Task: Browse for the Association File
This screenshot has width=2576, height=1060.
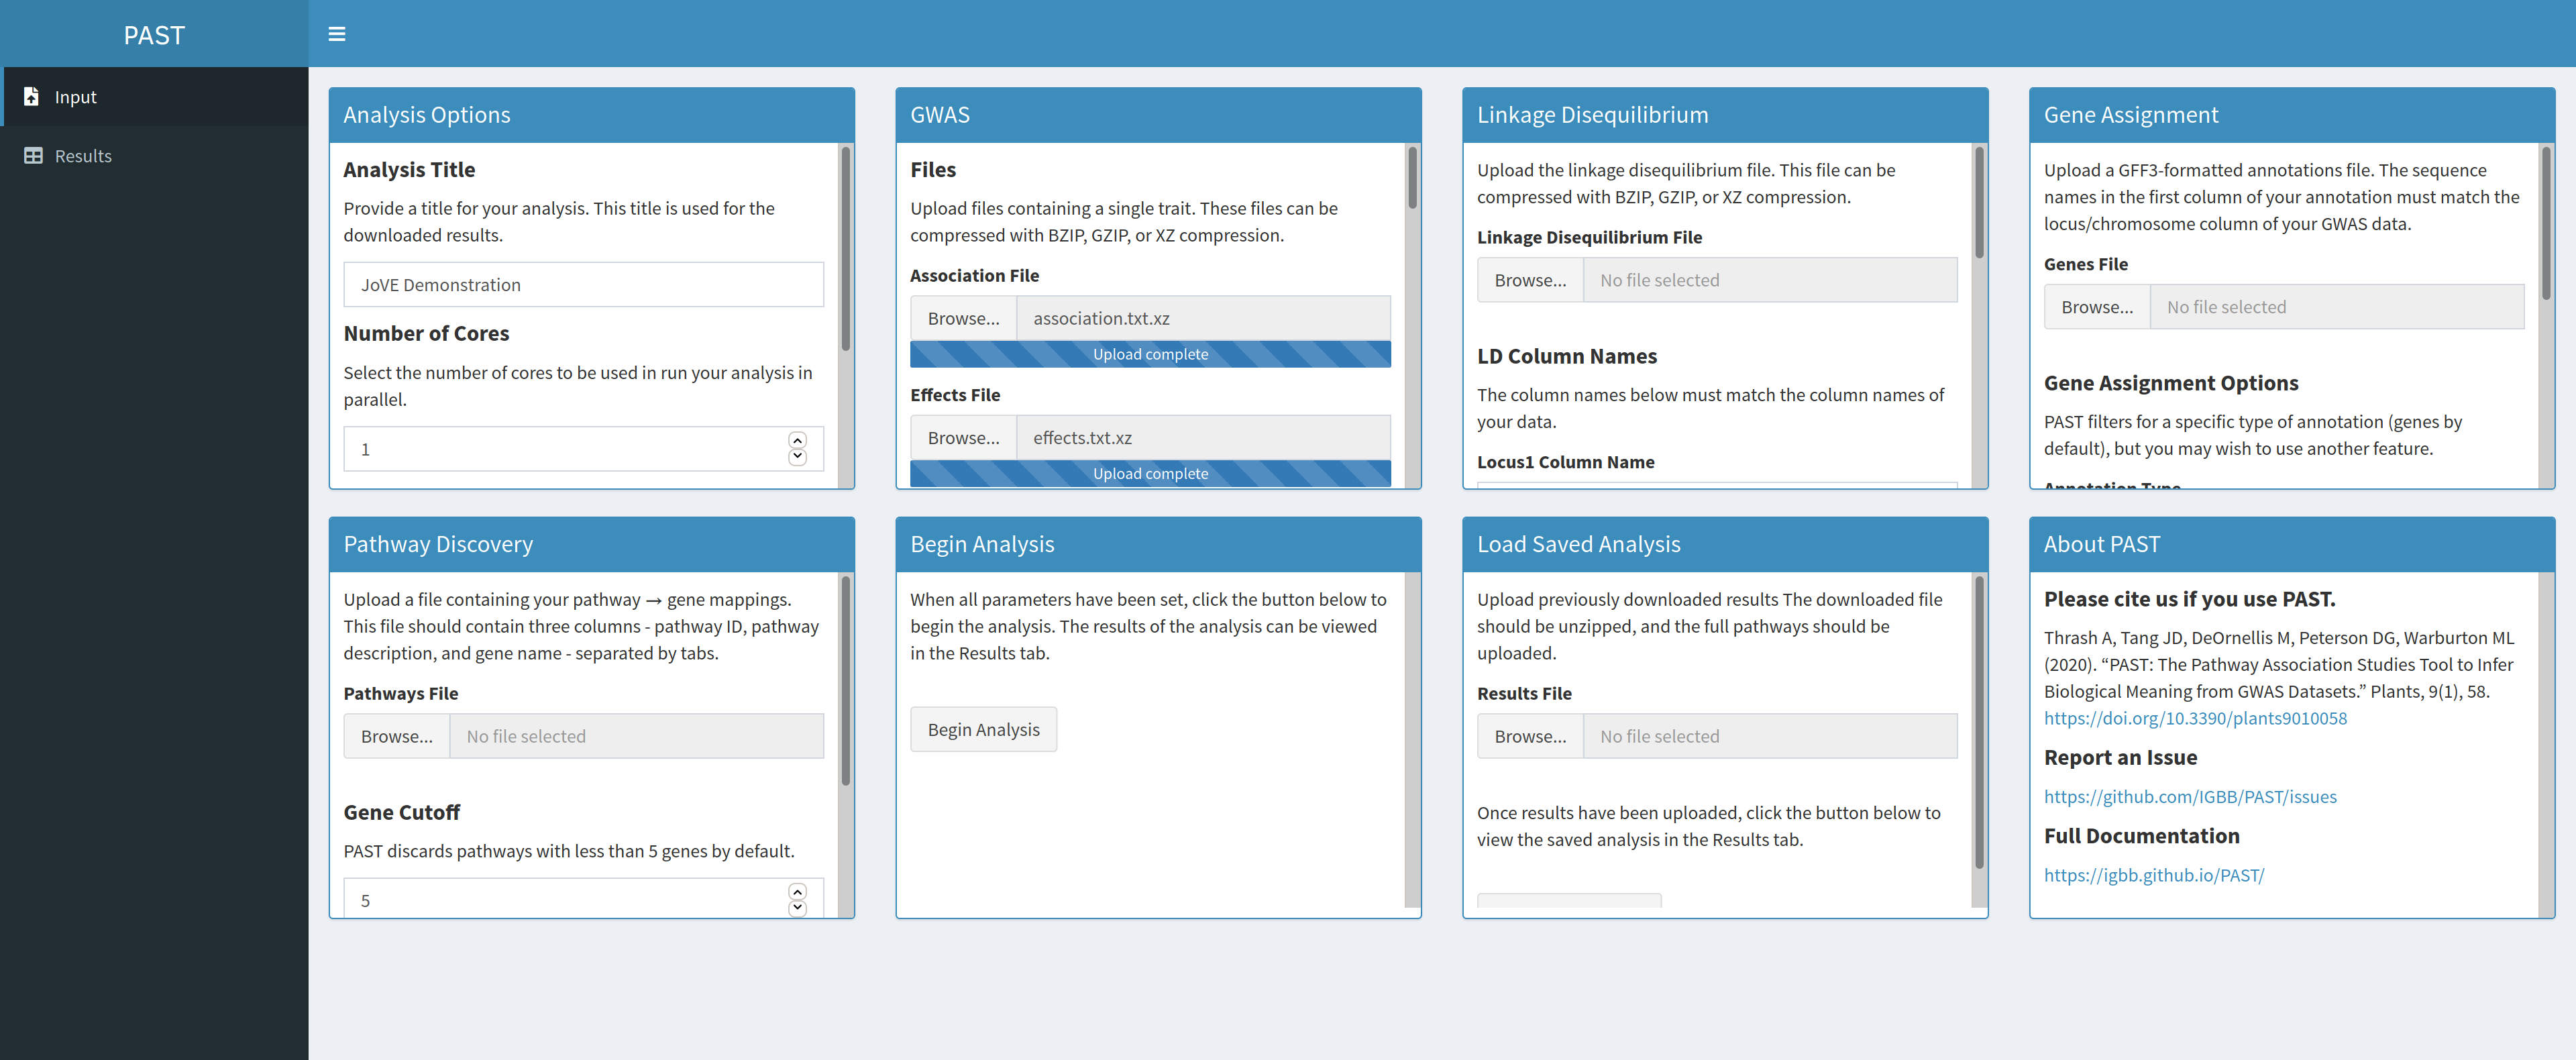Action: (963, 319)
